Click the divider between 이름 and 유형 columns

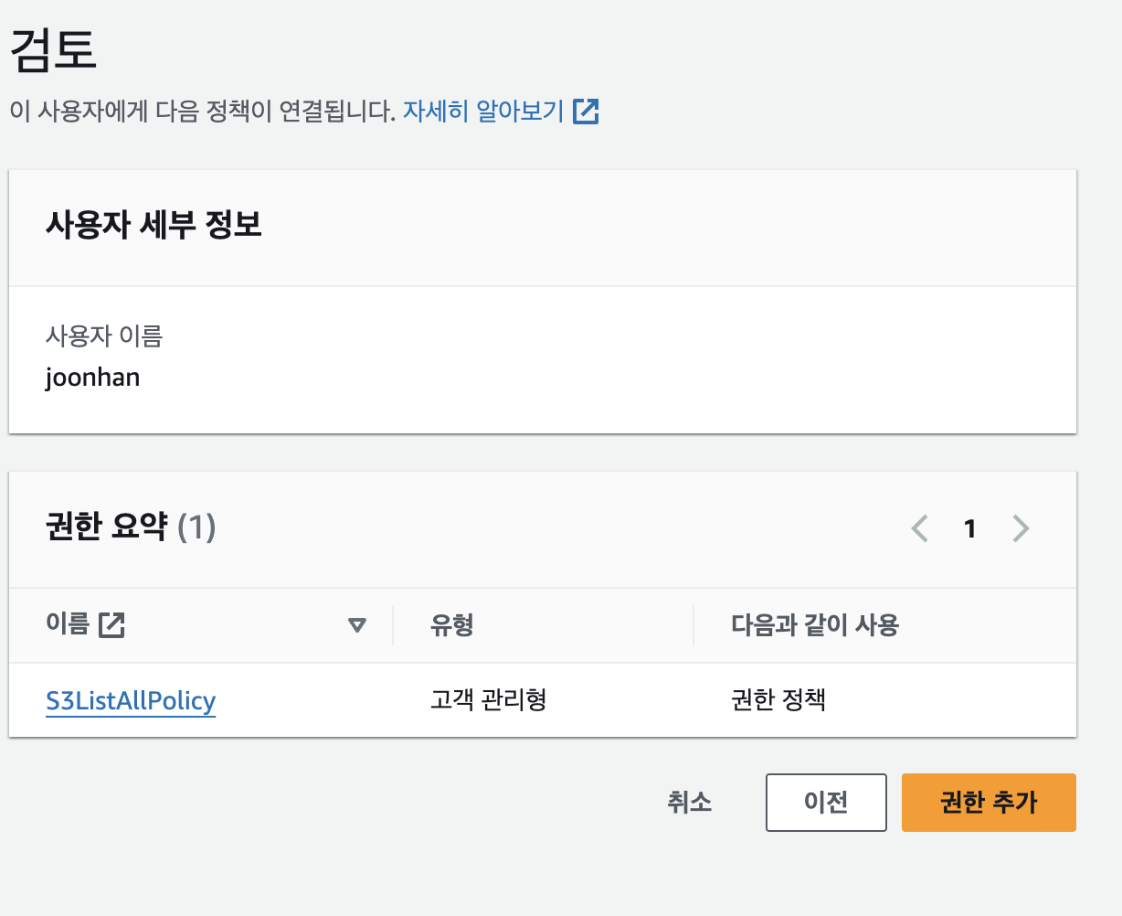click(x=393, y=625)
